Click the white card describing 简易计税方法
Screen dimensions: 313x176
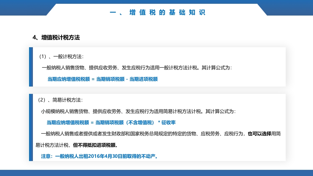(x=159, y=127)
